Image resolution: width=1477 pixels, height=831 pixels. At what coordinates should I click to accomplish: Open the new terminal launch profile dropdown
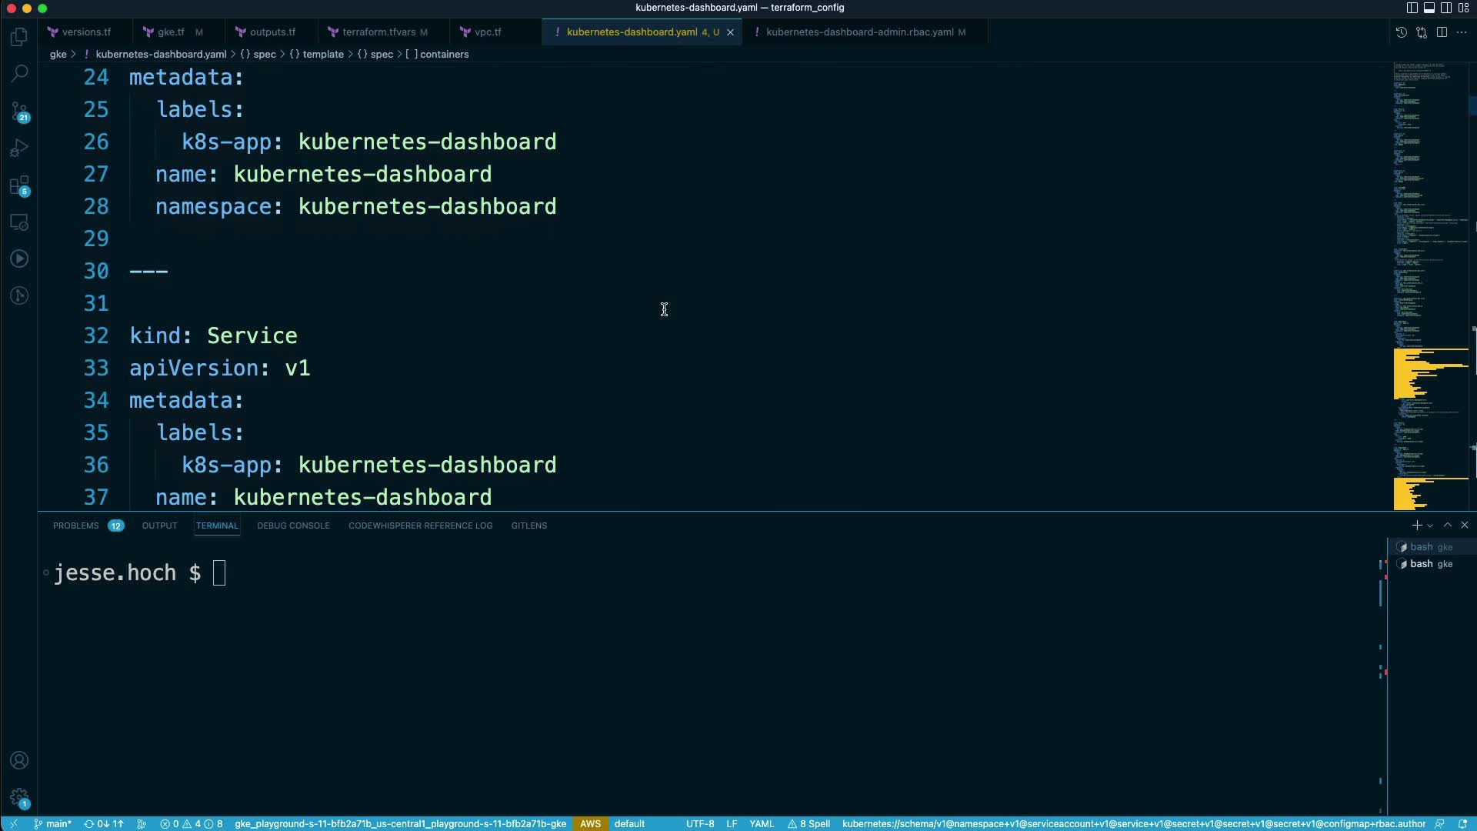(1430, 526)
